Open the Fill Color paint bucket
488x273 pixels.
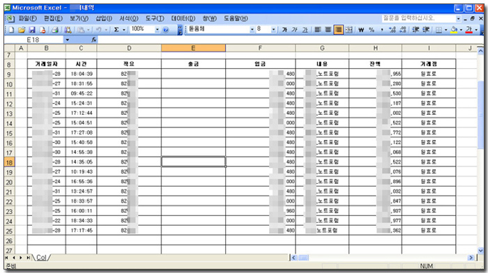point(454,30)
